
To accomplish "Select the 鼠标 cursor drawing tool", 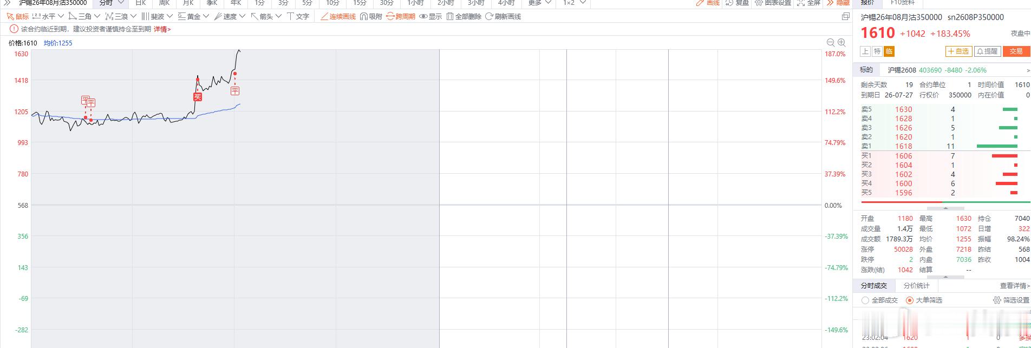I will [18, 16].
